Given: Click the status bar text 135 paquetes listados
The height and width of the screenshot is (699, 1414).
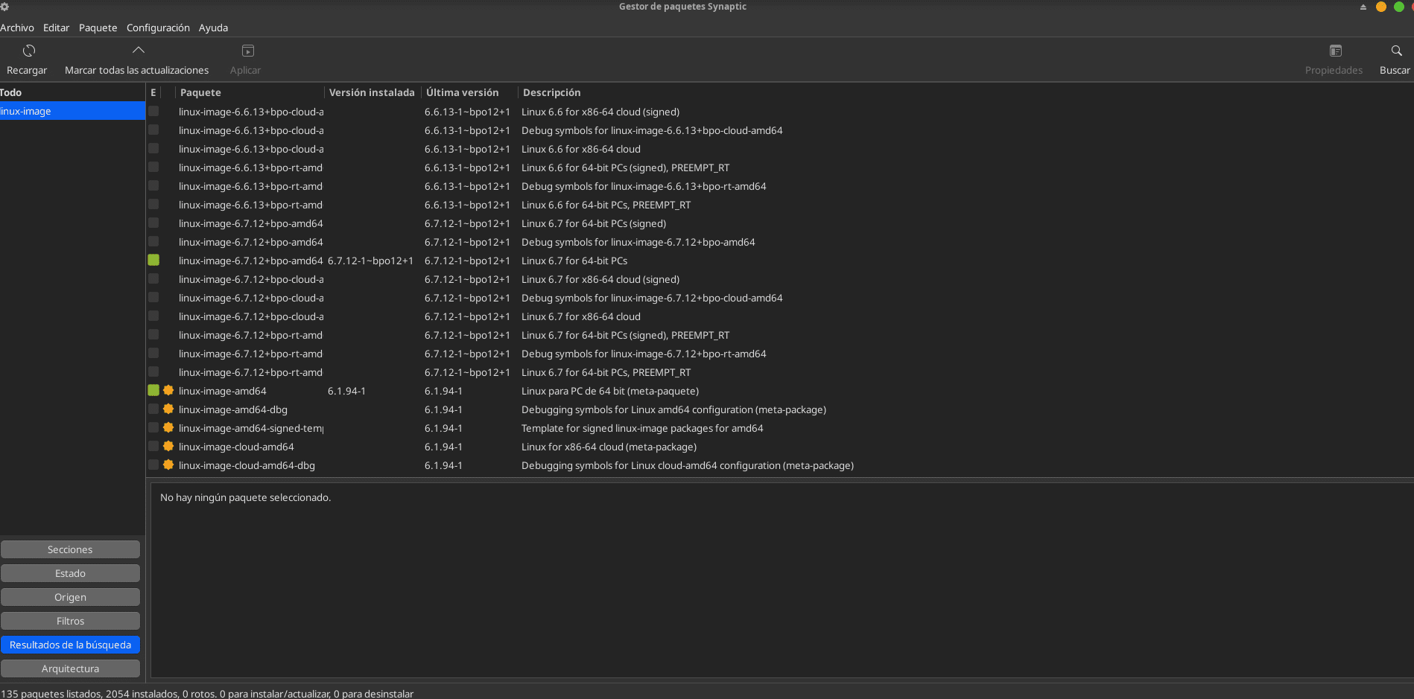Looking at the screenshot, I should 51,693.
